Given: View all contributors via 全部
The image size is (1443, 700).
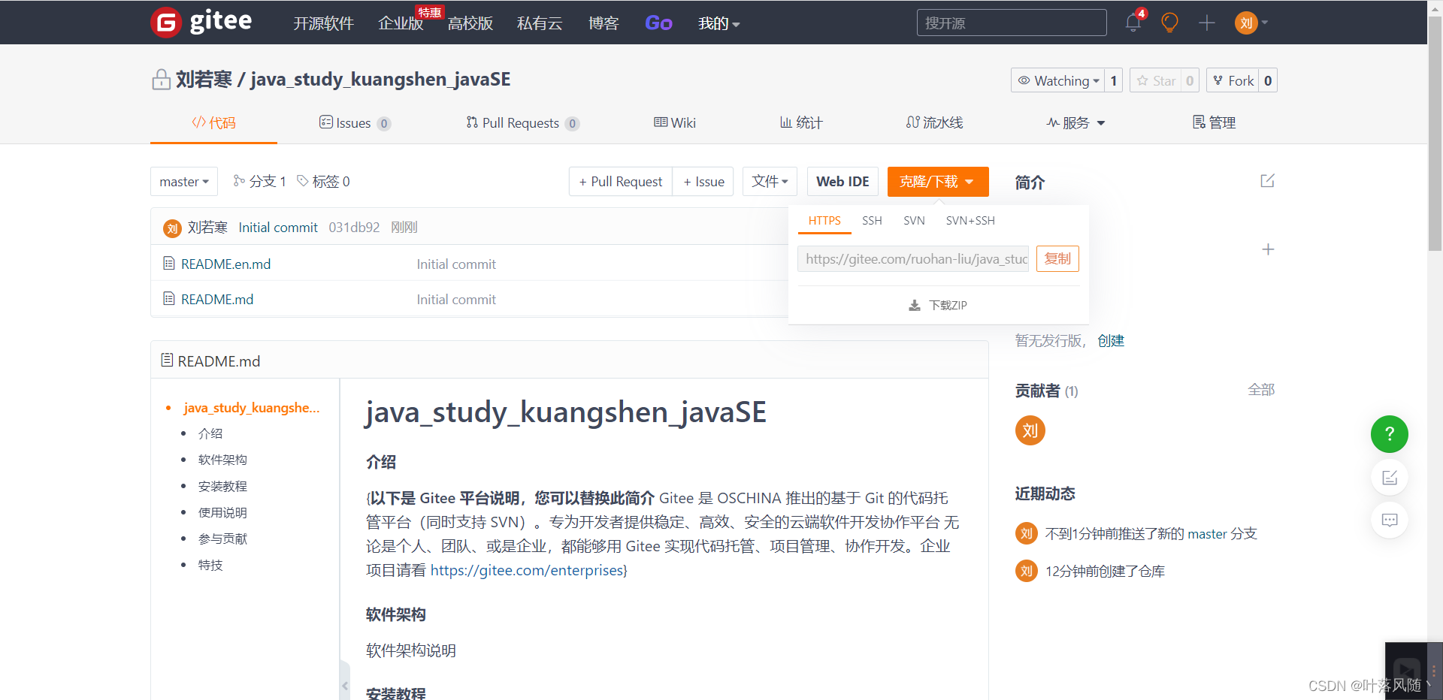Looking at the screenshot, I should (x=1261, y=390).
